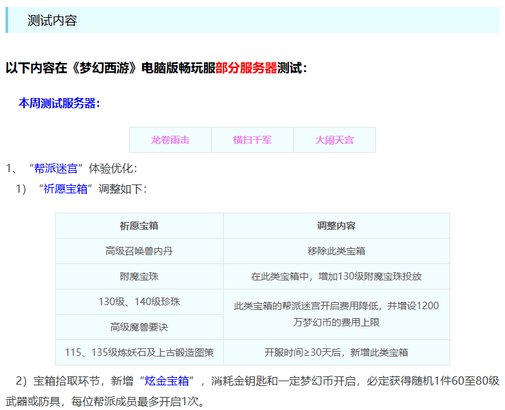Click the 祈愿宝箱 table column header

139,226
